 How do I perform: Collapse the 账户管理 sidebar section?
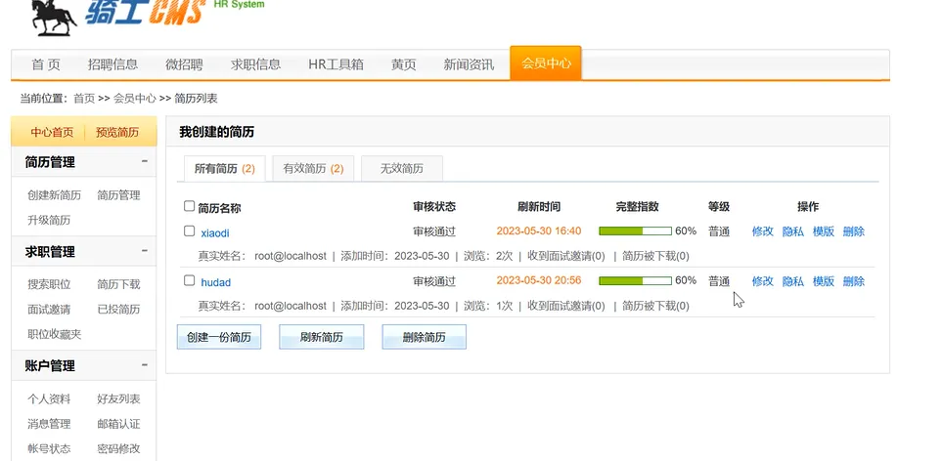click(145, 366)
